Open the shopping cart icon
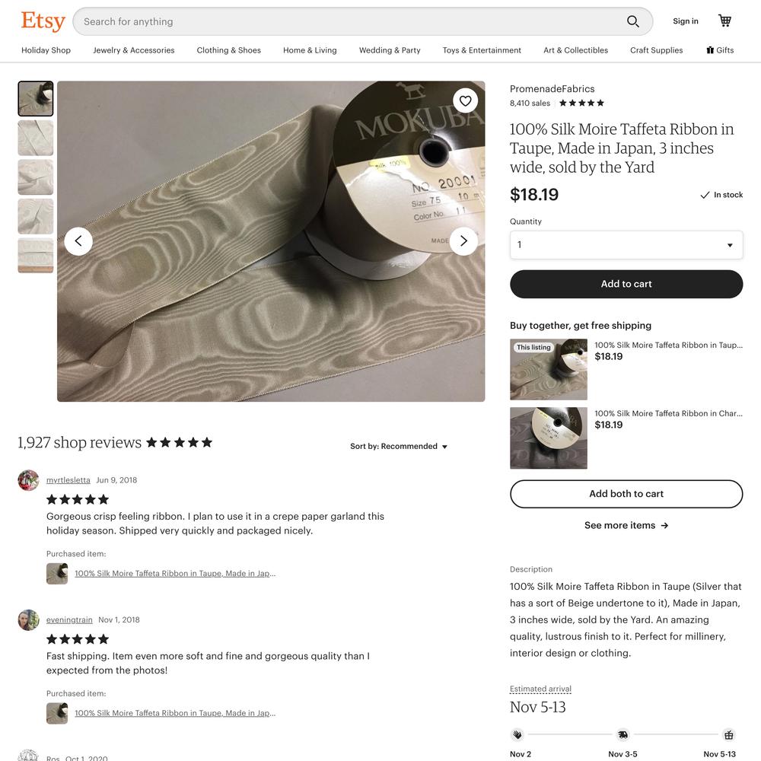The image size is (761, 761). 724,21
